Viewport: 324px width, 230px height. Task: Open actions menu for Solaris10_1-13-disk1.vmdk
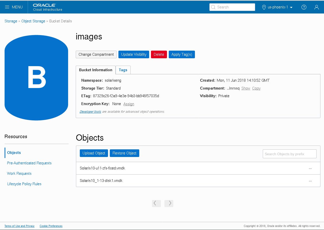[310, 181]
